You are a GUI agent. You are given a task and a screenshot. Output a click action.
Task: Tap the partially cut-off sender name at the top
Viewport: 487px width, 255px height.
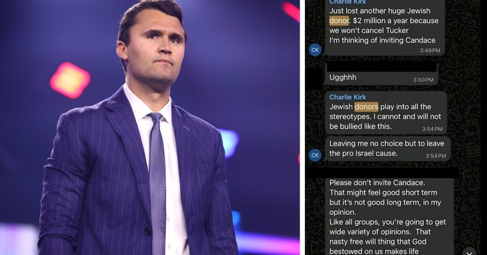pos(348,2)
